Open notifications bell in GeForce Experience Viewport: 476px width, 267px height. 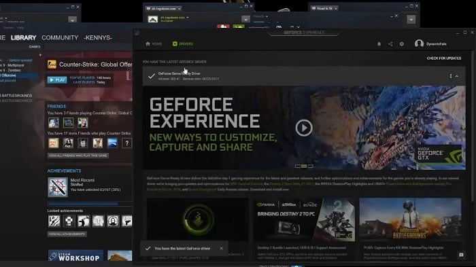[379, 44]
